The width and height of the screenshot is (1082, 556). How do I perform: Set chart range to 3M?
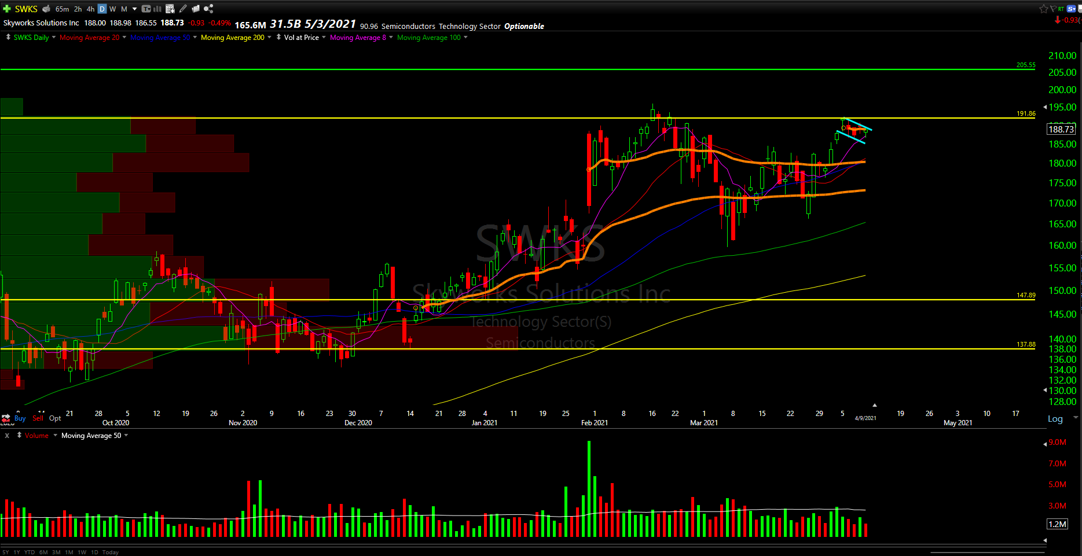pos(56,553)
